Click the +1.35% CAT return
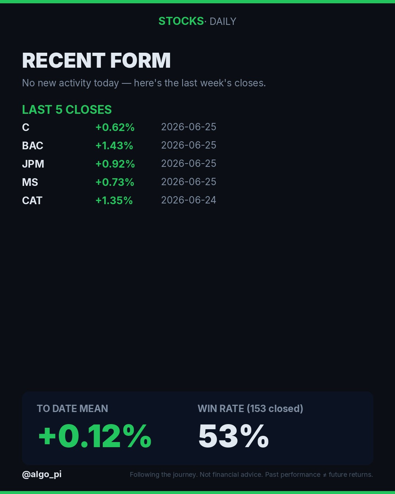Viewport: 395px width, 494px height. coord(114,201)
